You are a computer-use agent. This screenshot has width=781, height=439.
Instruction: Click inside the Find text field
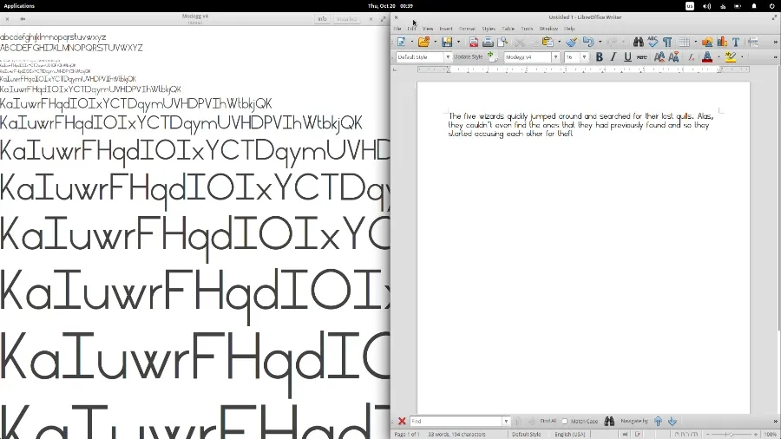(456, 422)
